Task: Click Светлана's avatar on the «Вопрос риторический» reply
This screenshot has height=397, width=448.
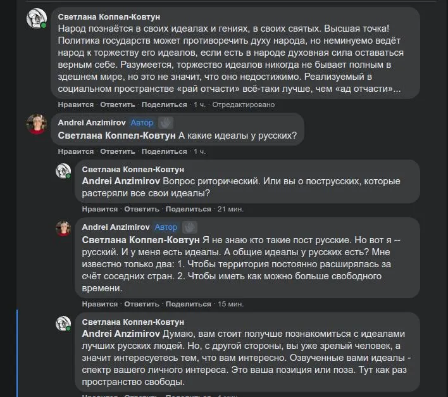Action: pos(63,170)
